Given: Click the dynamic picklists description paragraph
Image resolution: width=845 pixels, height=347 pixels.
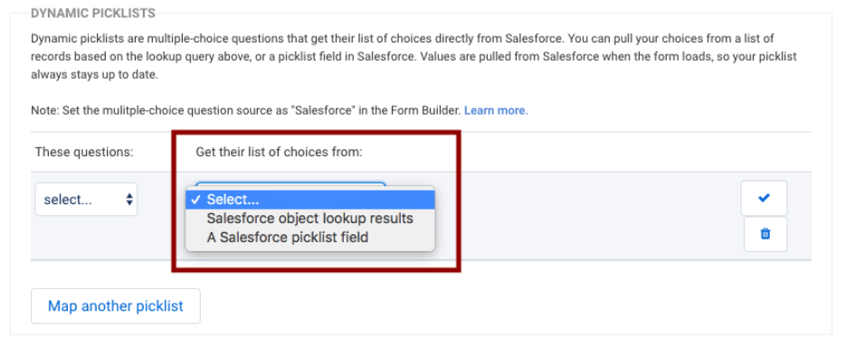Looking at the screenshot, I should [413, 57].
